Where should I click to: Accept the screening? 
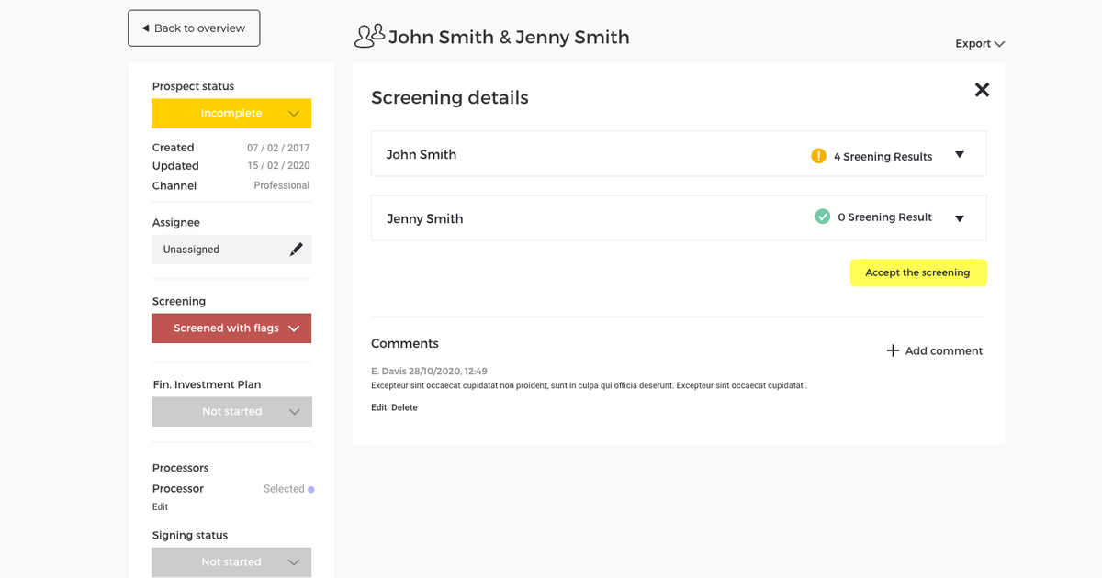tap(918, 272)
